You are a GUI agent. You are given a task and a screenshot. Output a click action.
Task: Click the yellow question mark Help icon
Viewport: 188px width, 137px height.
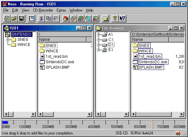coord(115,19)
